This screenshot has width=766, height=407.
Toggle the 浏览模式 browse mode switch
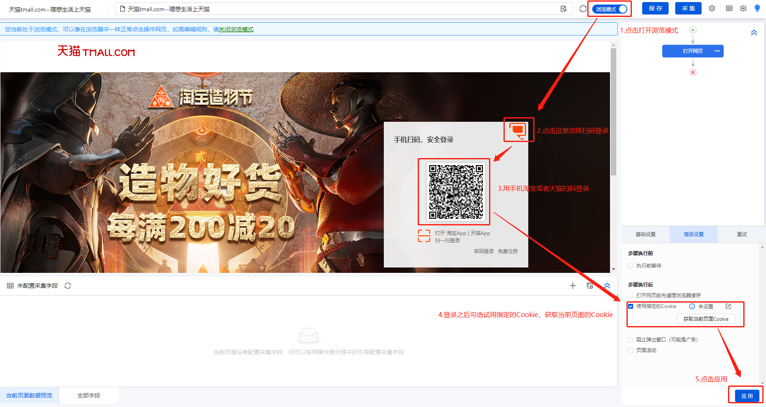coord(610,9)
